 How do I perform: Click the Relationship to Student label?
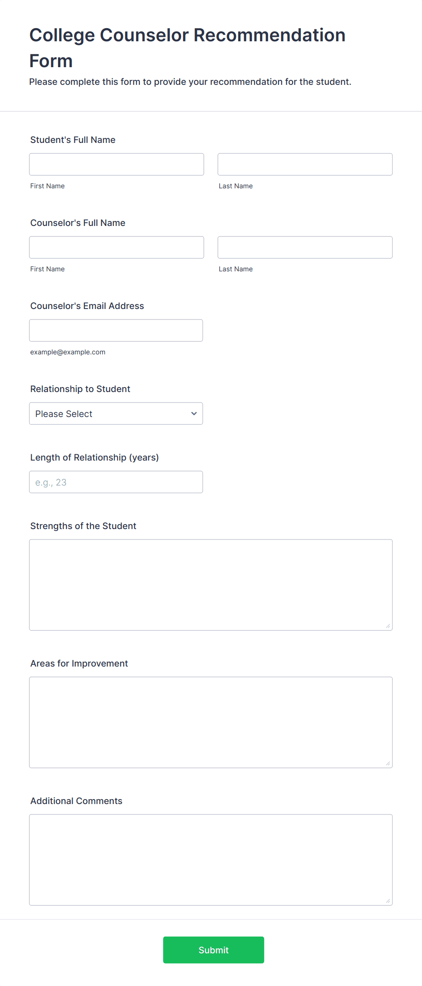click(x=80, y=389)
